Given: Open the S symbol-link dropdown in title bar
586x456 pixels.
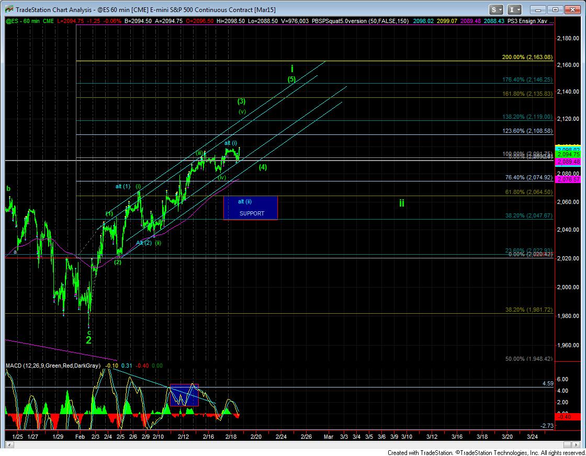Looking at the screenshot, I should pyautogui.click(x=497, y=10).
